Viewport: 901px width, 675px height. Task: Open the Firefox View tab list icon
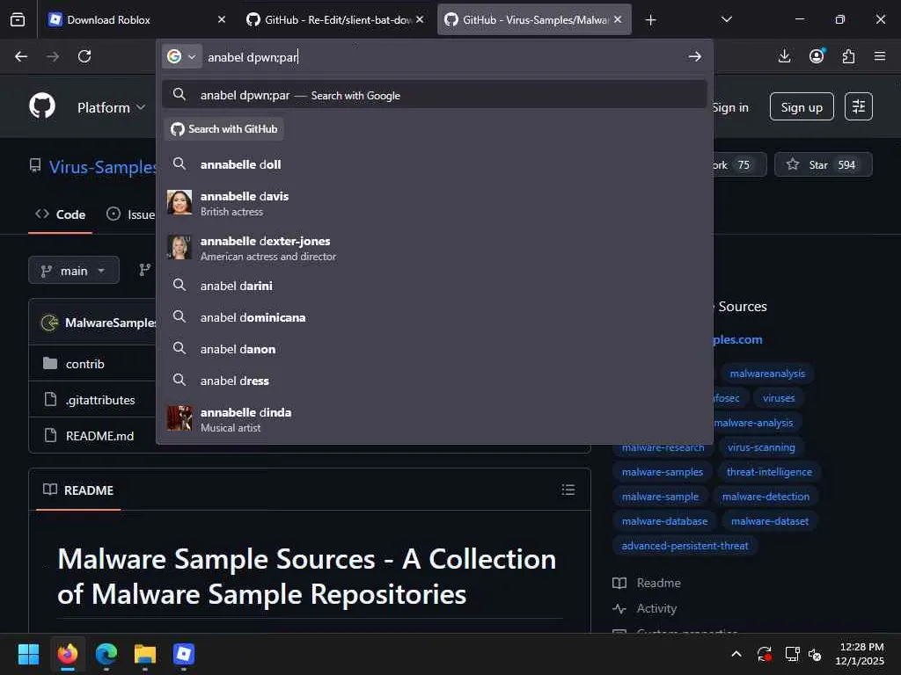point(18,19)
